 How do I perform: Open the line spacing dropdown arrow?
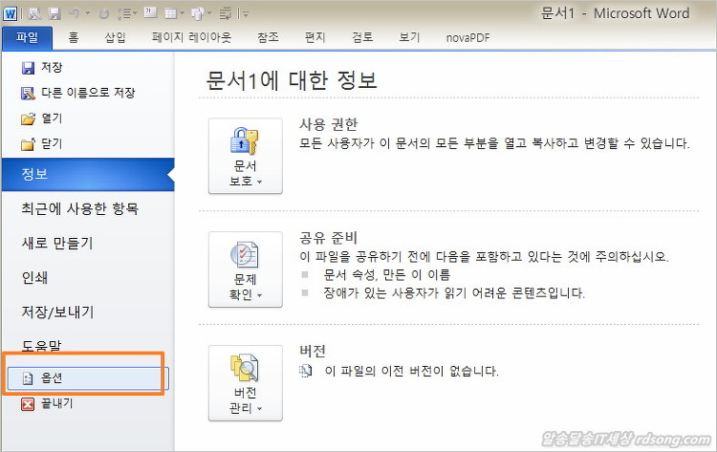click(136, 14)
